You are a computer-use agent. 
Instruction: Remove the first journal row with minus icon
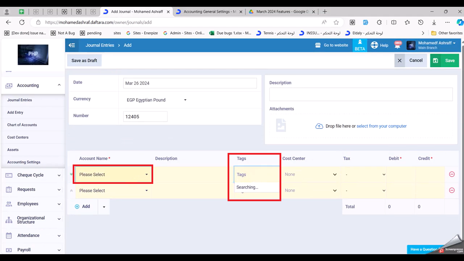tap(452, 174)
